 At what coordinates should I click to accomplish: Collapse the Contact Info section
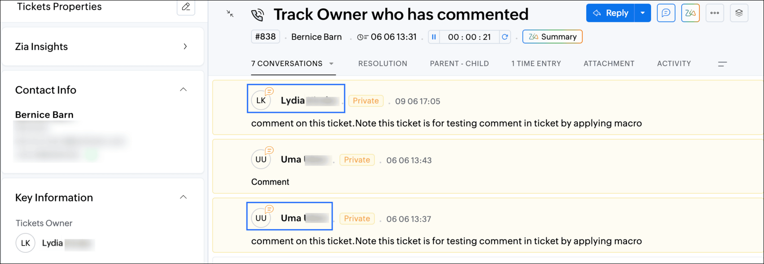click(183, 89)
